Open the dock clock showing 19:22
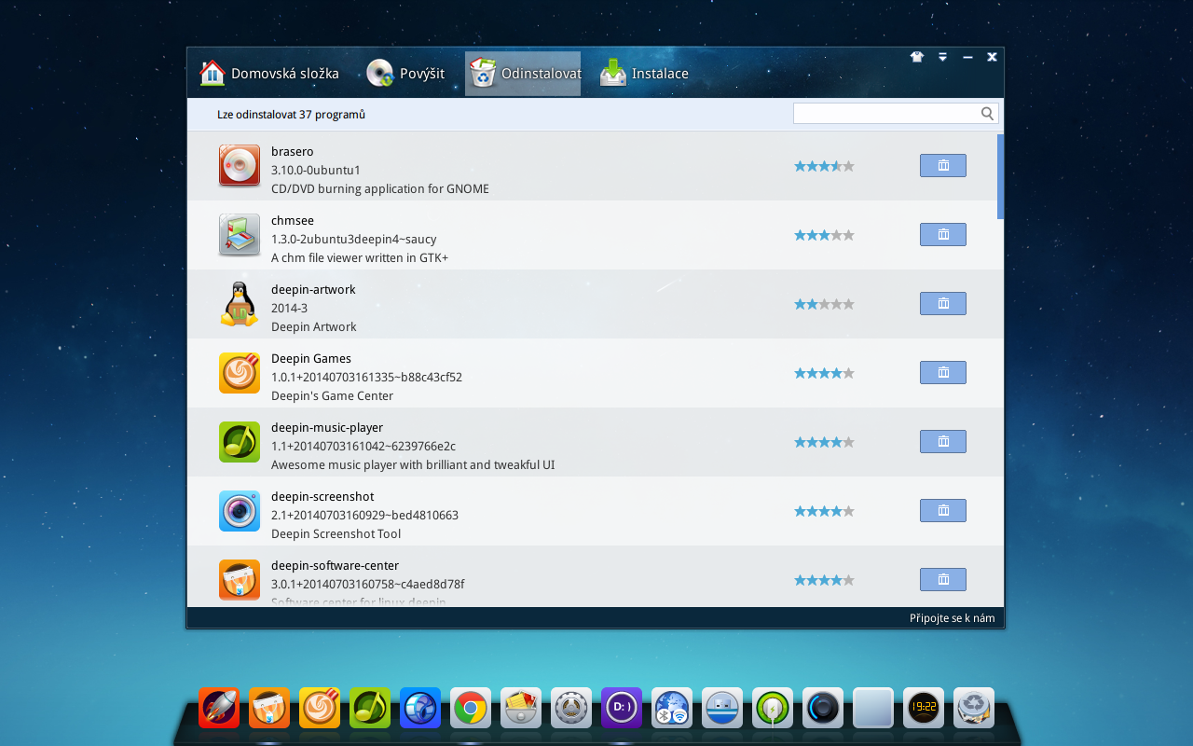1193x746 pixels. coord(922,707)
